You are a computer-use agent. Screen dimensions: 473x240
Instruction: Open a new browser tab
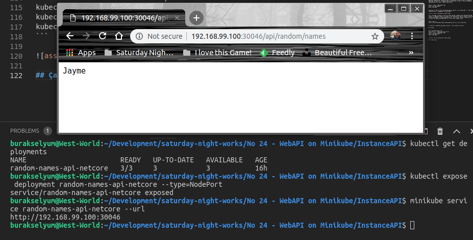tap(196, 18)
